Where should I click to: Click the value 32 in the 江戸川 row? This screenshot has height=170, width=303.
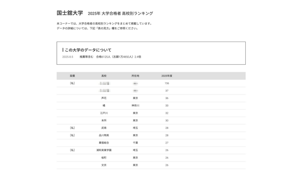point(167,113)
